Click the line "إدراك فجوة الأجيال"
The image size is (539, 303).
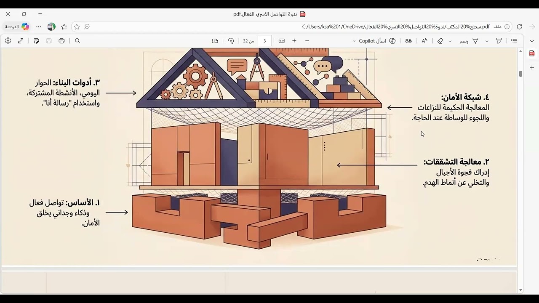tap(463, 172)
